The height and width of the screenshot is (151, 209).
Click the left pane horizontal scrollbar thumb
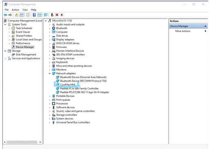pos(22,142)
